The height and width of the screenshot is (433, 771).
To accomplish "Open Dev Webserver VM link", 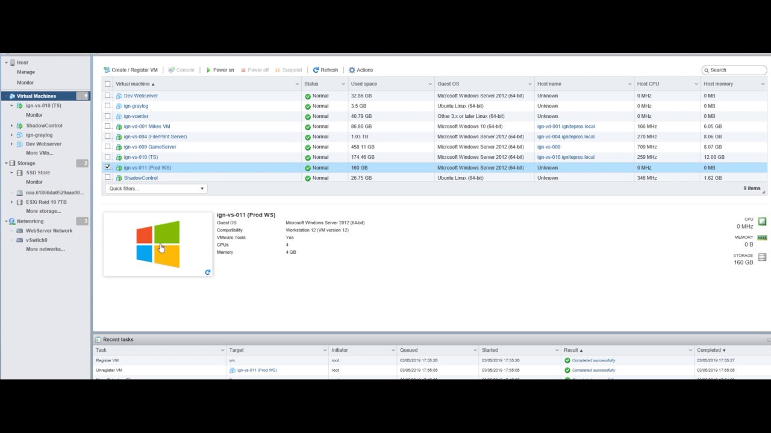I will pyautogui.click(x=141, y=96).
